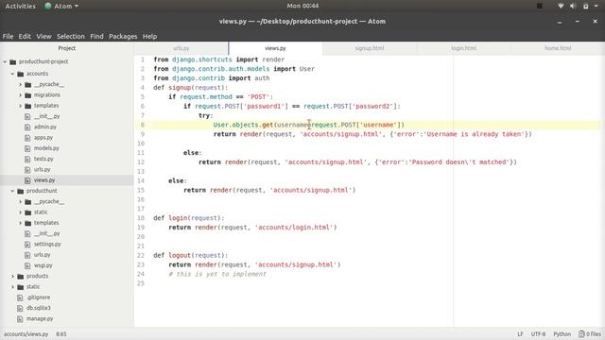Click Python grammar selector

click(x=562, y=333)
